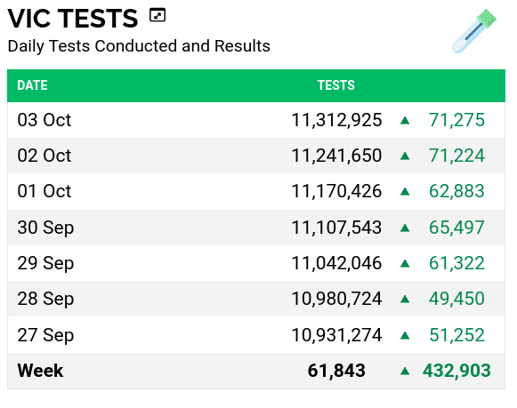Viewport: 517px width, 408px height.
Task: Click the weekly average 61,843 value
Action: (336, 371)
